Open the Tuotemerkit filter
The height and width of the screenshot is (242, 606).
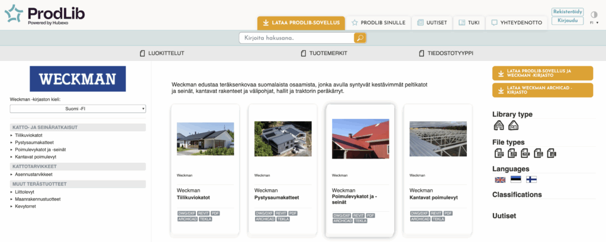click(x=324, y=53)
